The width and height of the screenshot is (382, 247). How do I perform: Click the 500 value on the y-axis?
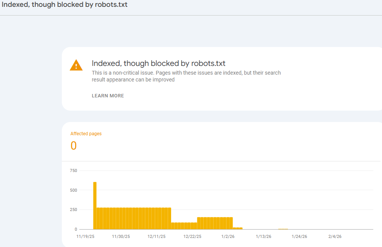click(x=73, y=190)
